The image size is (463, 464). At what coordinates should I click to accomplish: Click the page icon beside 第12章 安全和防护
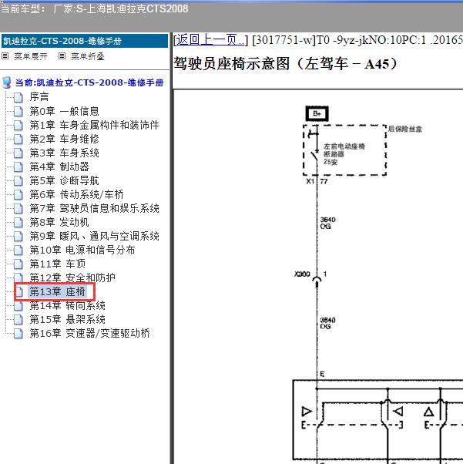point(18,277)
